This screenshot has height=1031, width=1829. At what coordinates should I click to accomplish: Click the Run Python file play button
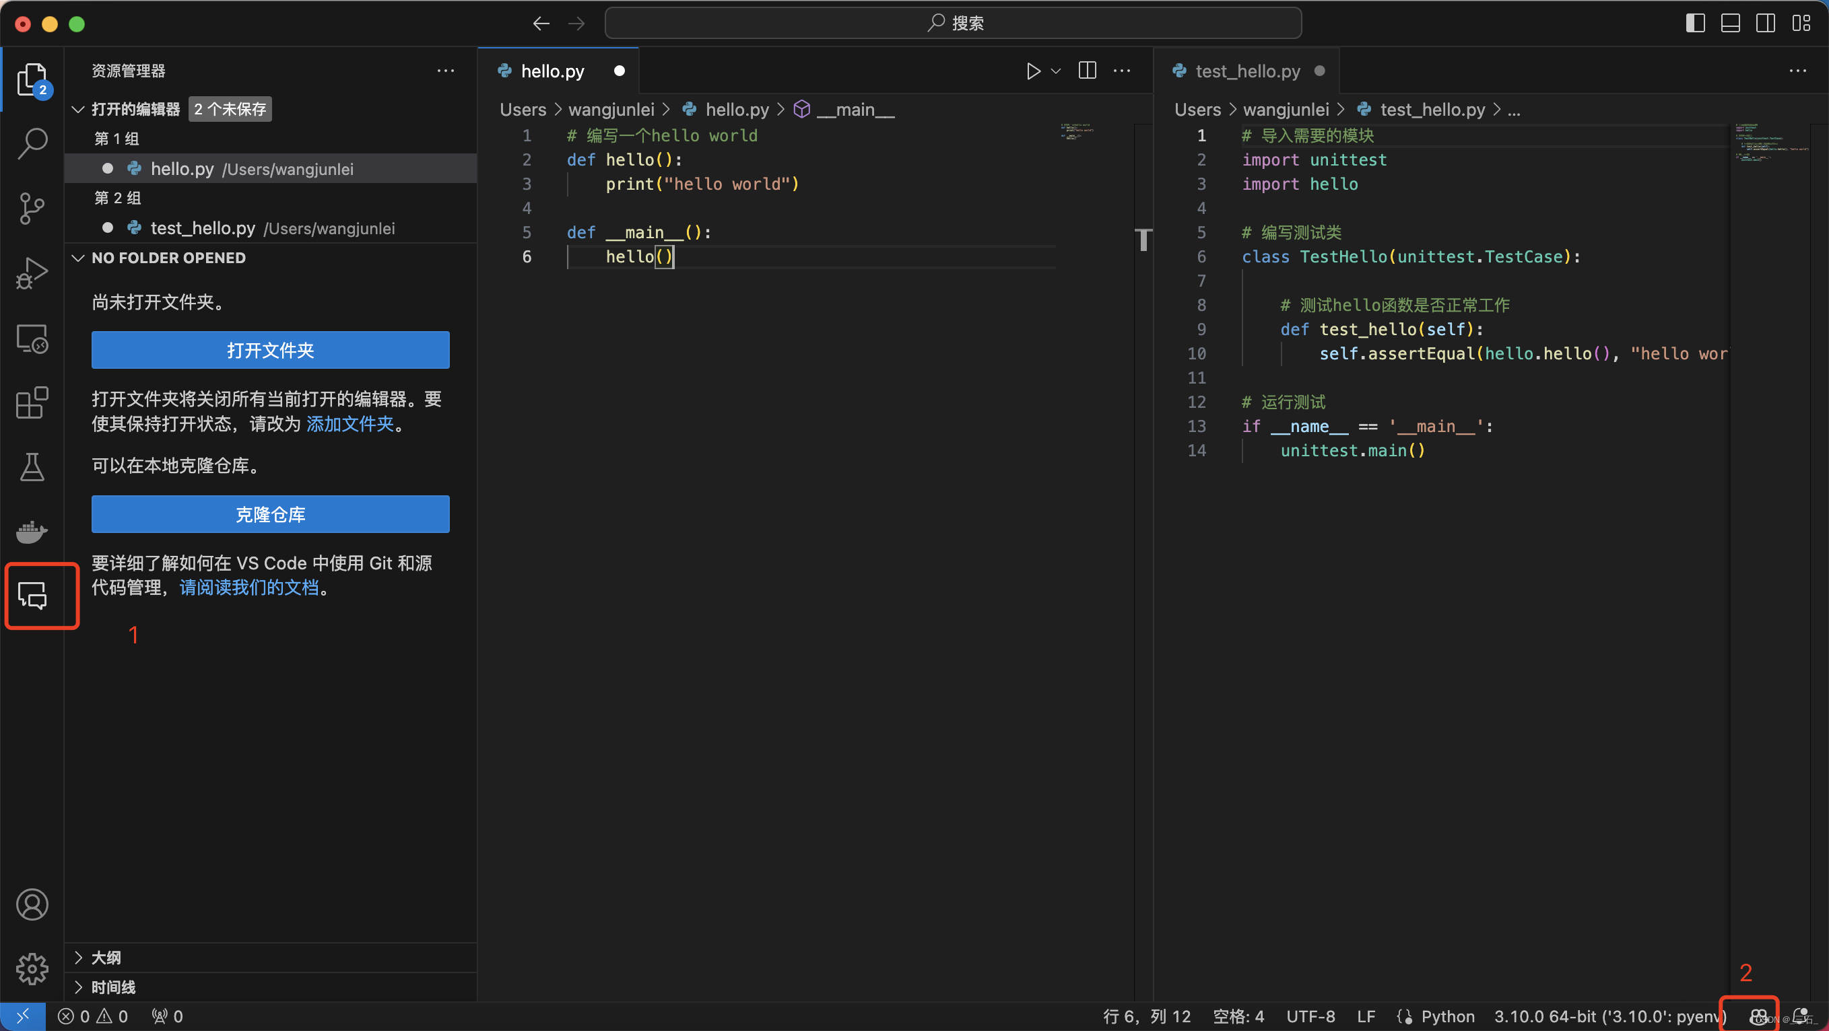coord(1033,71)
